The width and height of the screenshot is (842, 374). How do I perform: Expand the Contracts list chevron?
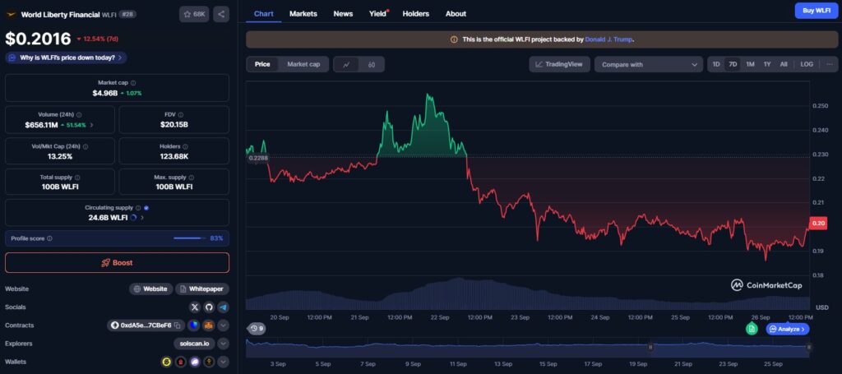coord(223,326)
